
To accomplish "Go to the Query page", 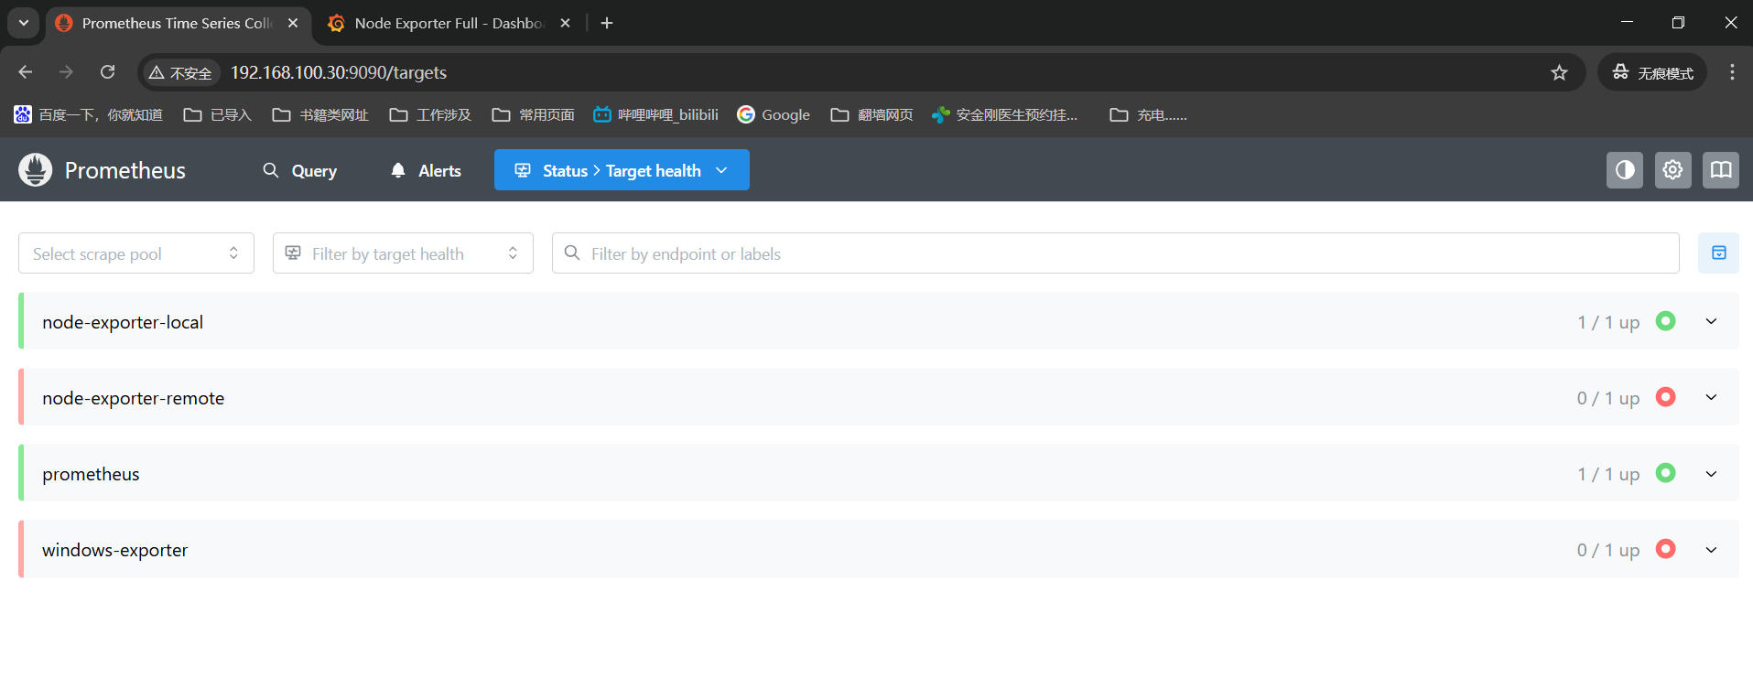I will coord(300,170).
